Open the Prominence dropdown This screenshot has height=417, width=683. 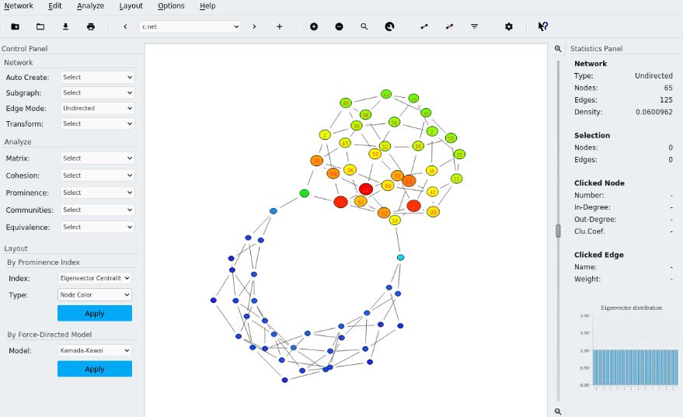click(x=98, y=193)
